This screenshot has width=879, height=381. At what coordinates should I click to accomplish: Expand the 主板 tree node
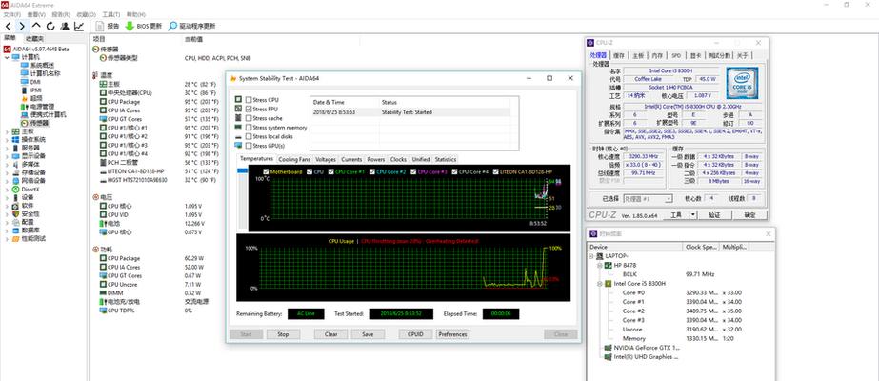click(x=7, y=131)
